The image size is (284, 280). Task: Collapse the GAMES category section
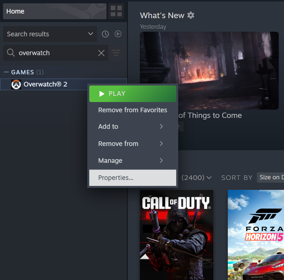tap(6, 72)
